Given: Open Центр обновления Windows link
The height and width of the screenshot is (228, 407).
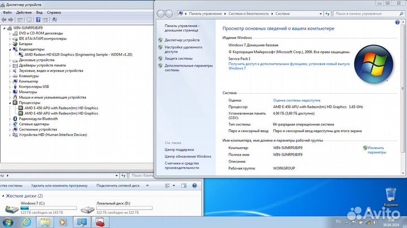Looking at the screenshot, I should tap(188, 156).
